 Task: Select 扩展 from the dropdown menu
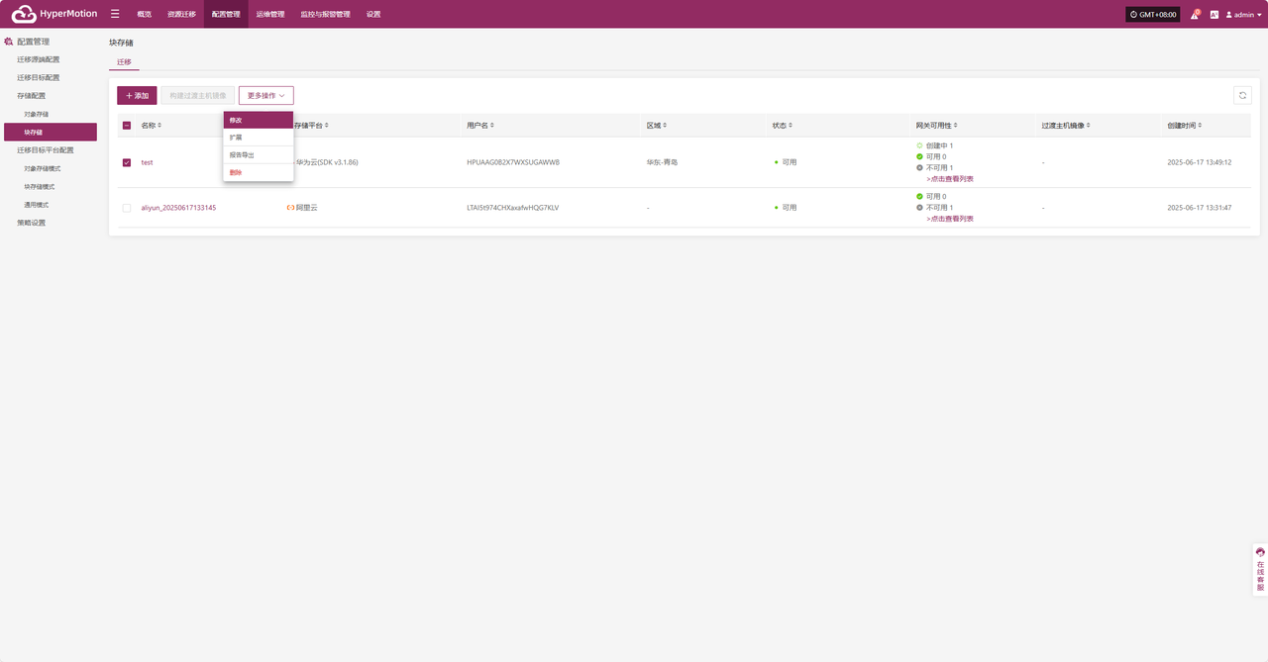tap(259, 138)
